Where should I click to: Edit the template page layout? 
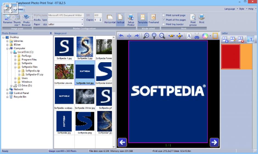233,39
